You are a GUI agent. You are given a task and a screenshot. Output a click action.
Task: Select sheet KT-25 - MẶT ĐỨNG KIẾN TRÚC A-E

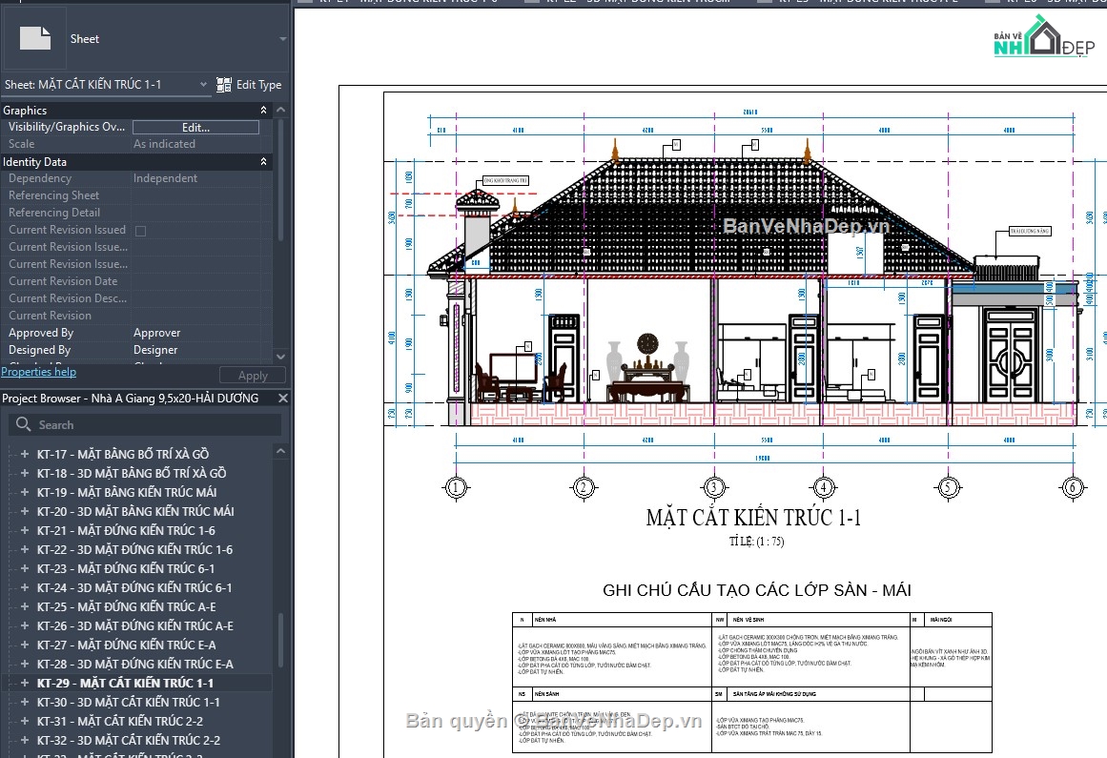[127, 607]
